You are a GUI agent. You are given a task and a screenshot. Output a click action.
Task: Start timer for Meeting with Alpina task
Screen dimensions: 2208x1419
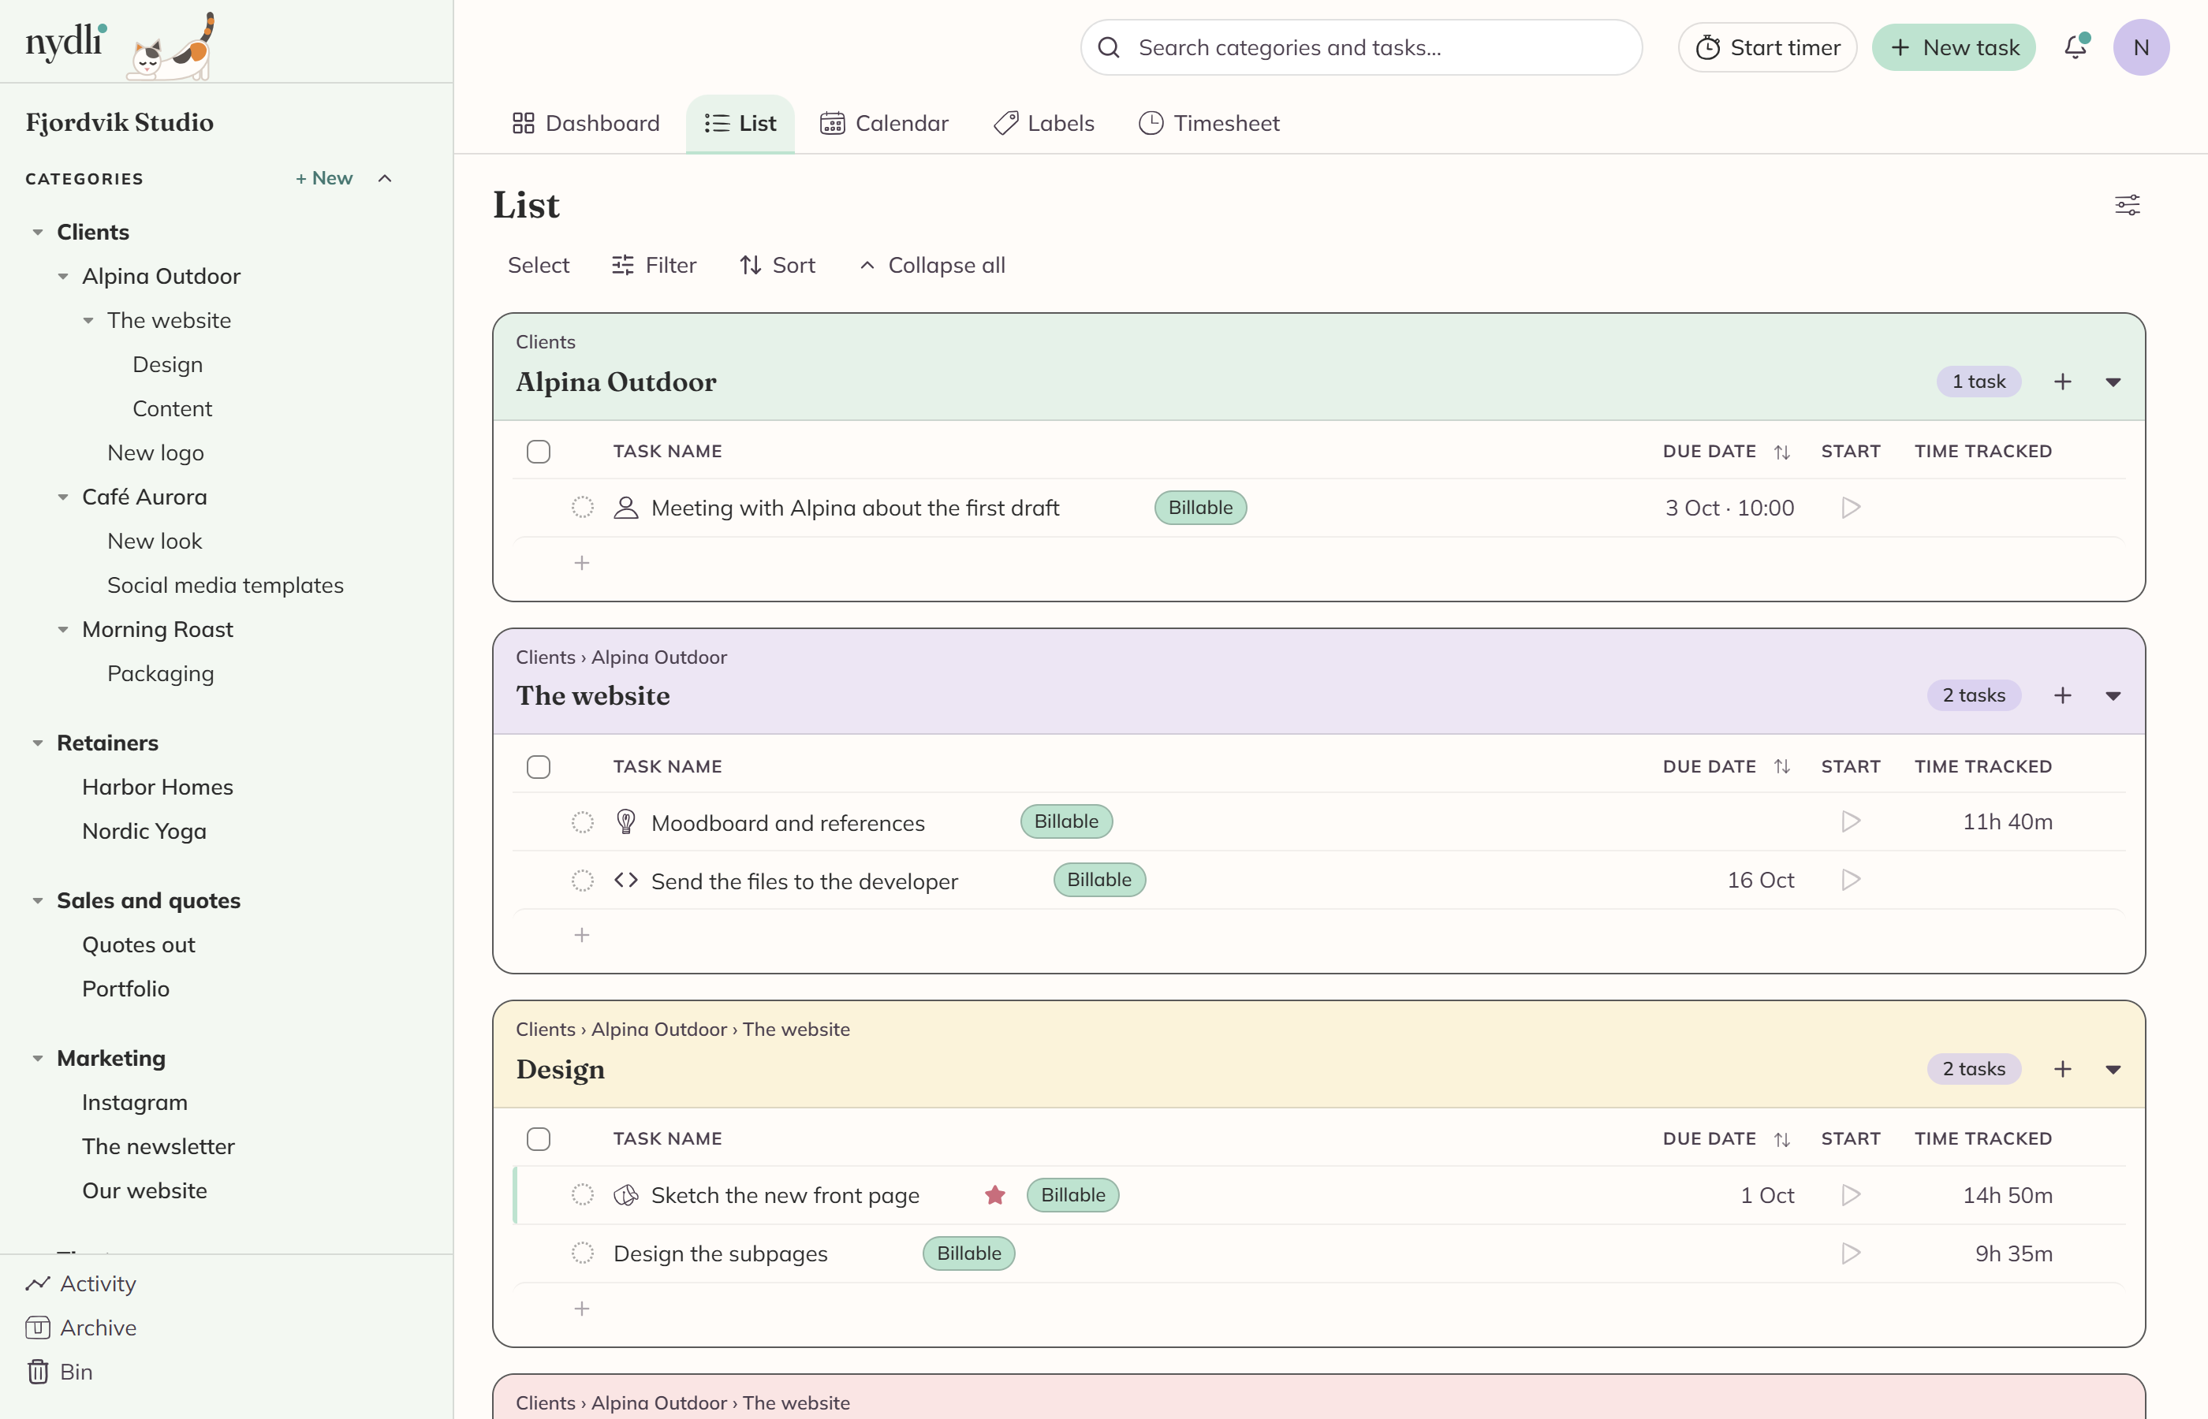(x=1851, y=508)
